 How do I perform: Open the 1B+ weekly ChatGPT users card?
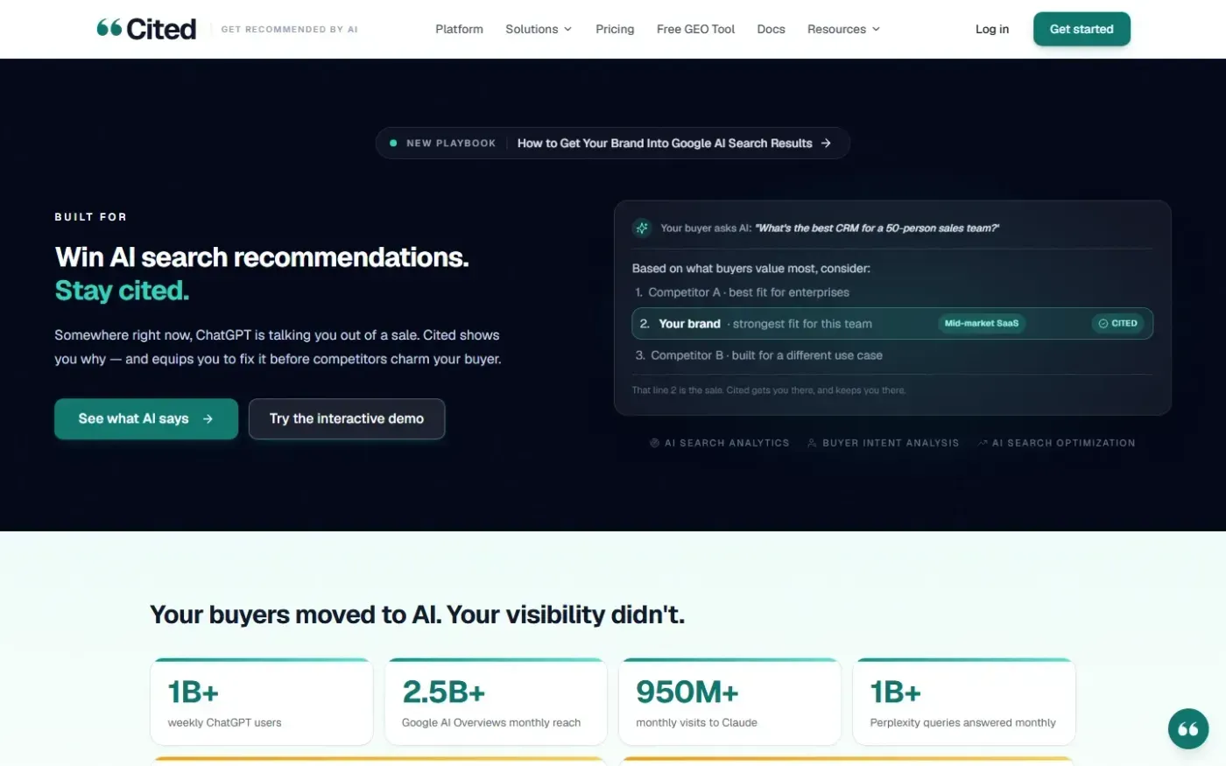pyautogui.click(x=262, y=701)
